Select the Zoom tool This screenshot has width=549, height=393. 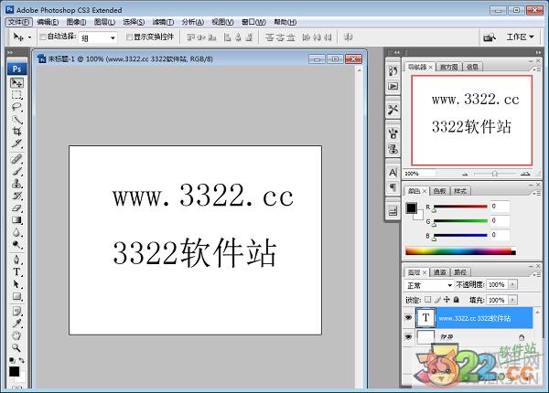click(x=16, y=348)
